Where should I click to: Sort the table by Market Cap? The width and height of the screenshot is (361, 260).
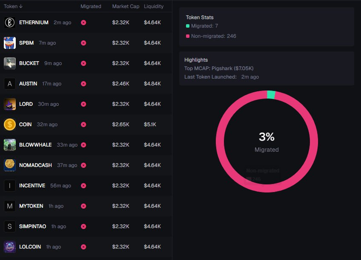126,6
